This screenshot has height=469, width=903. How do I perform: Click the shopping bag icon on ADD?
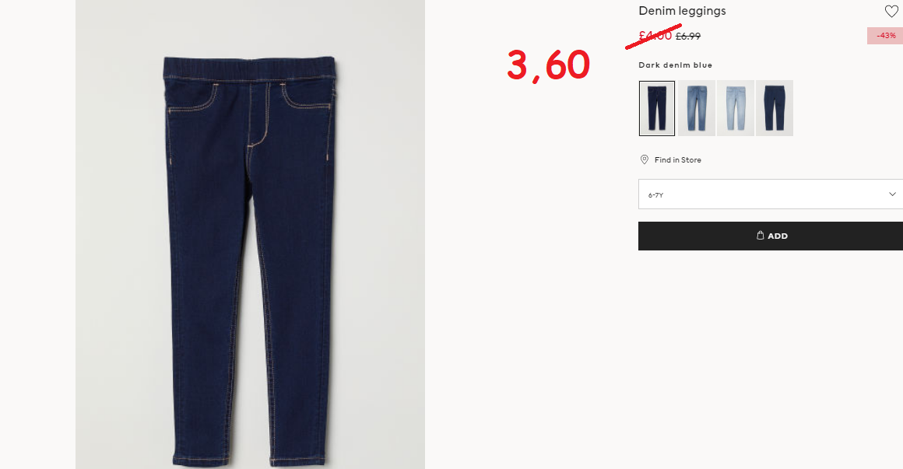pyautogui.click(x=761, y=236)
